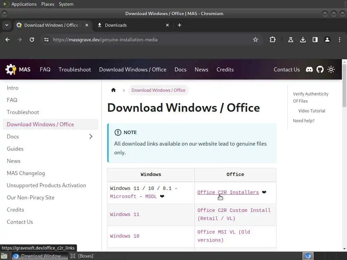
Task: Open the Office C2R Installers link
Action: point(228,192)
